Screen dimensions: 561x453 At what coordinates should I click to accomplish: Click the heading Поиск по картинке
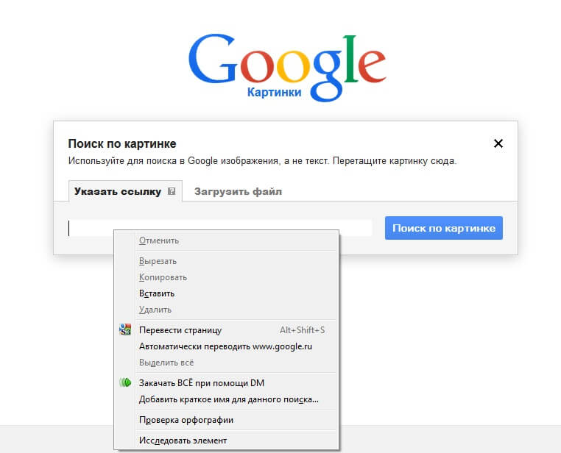point(122,143)
